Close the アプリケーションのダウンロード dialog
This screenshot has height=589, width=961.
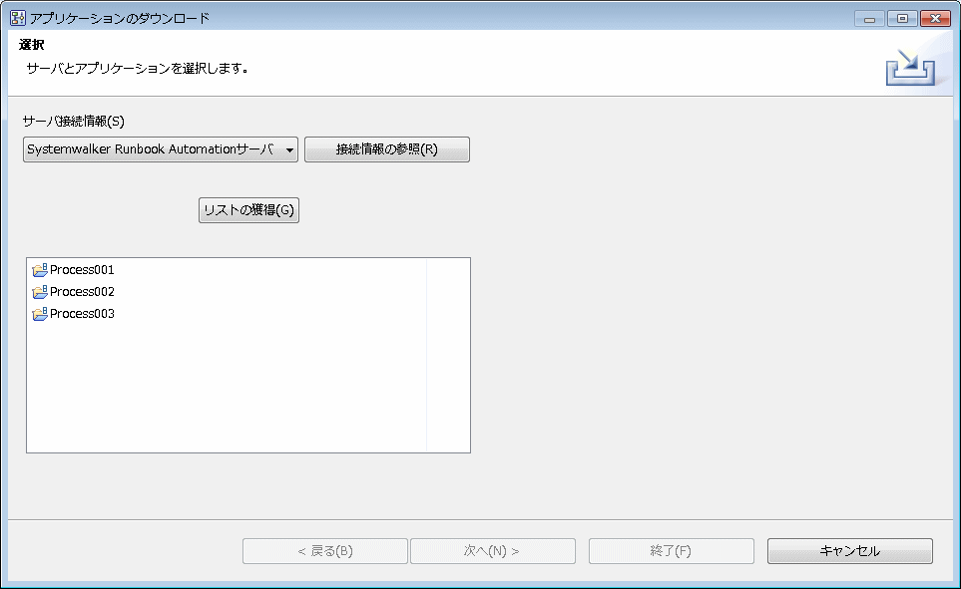click(x=935, y=18)
